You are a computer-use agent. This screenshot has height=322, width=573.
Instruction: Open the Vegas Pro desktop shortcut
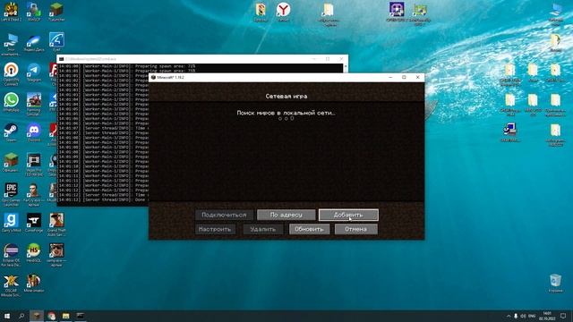pyautogui.click(x=34, y=165)
